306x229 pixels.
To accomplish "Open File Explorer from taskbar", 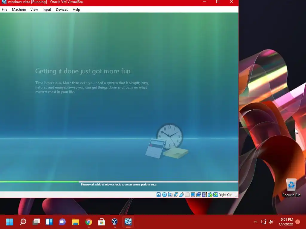I will coord(76,222).
